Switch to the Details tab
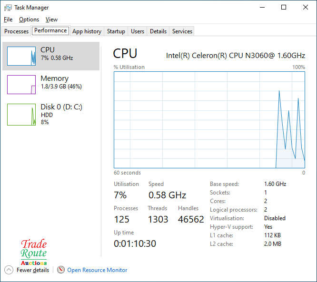 (x=158, y=31)
